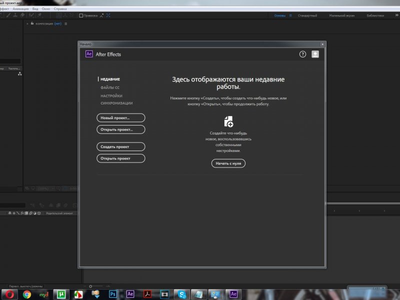Open the composition panel menu icon

tap(66, 23)
